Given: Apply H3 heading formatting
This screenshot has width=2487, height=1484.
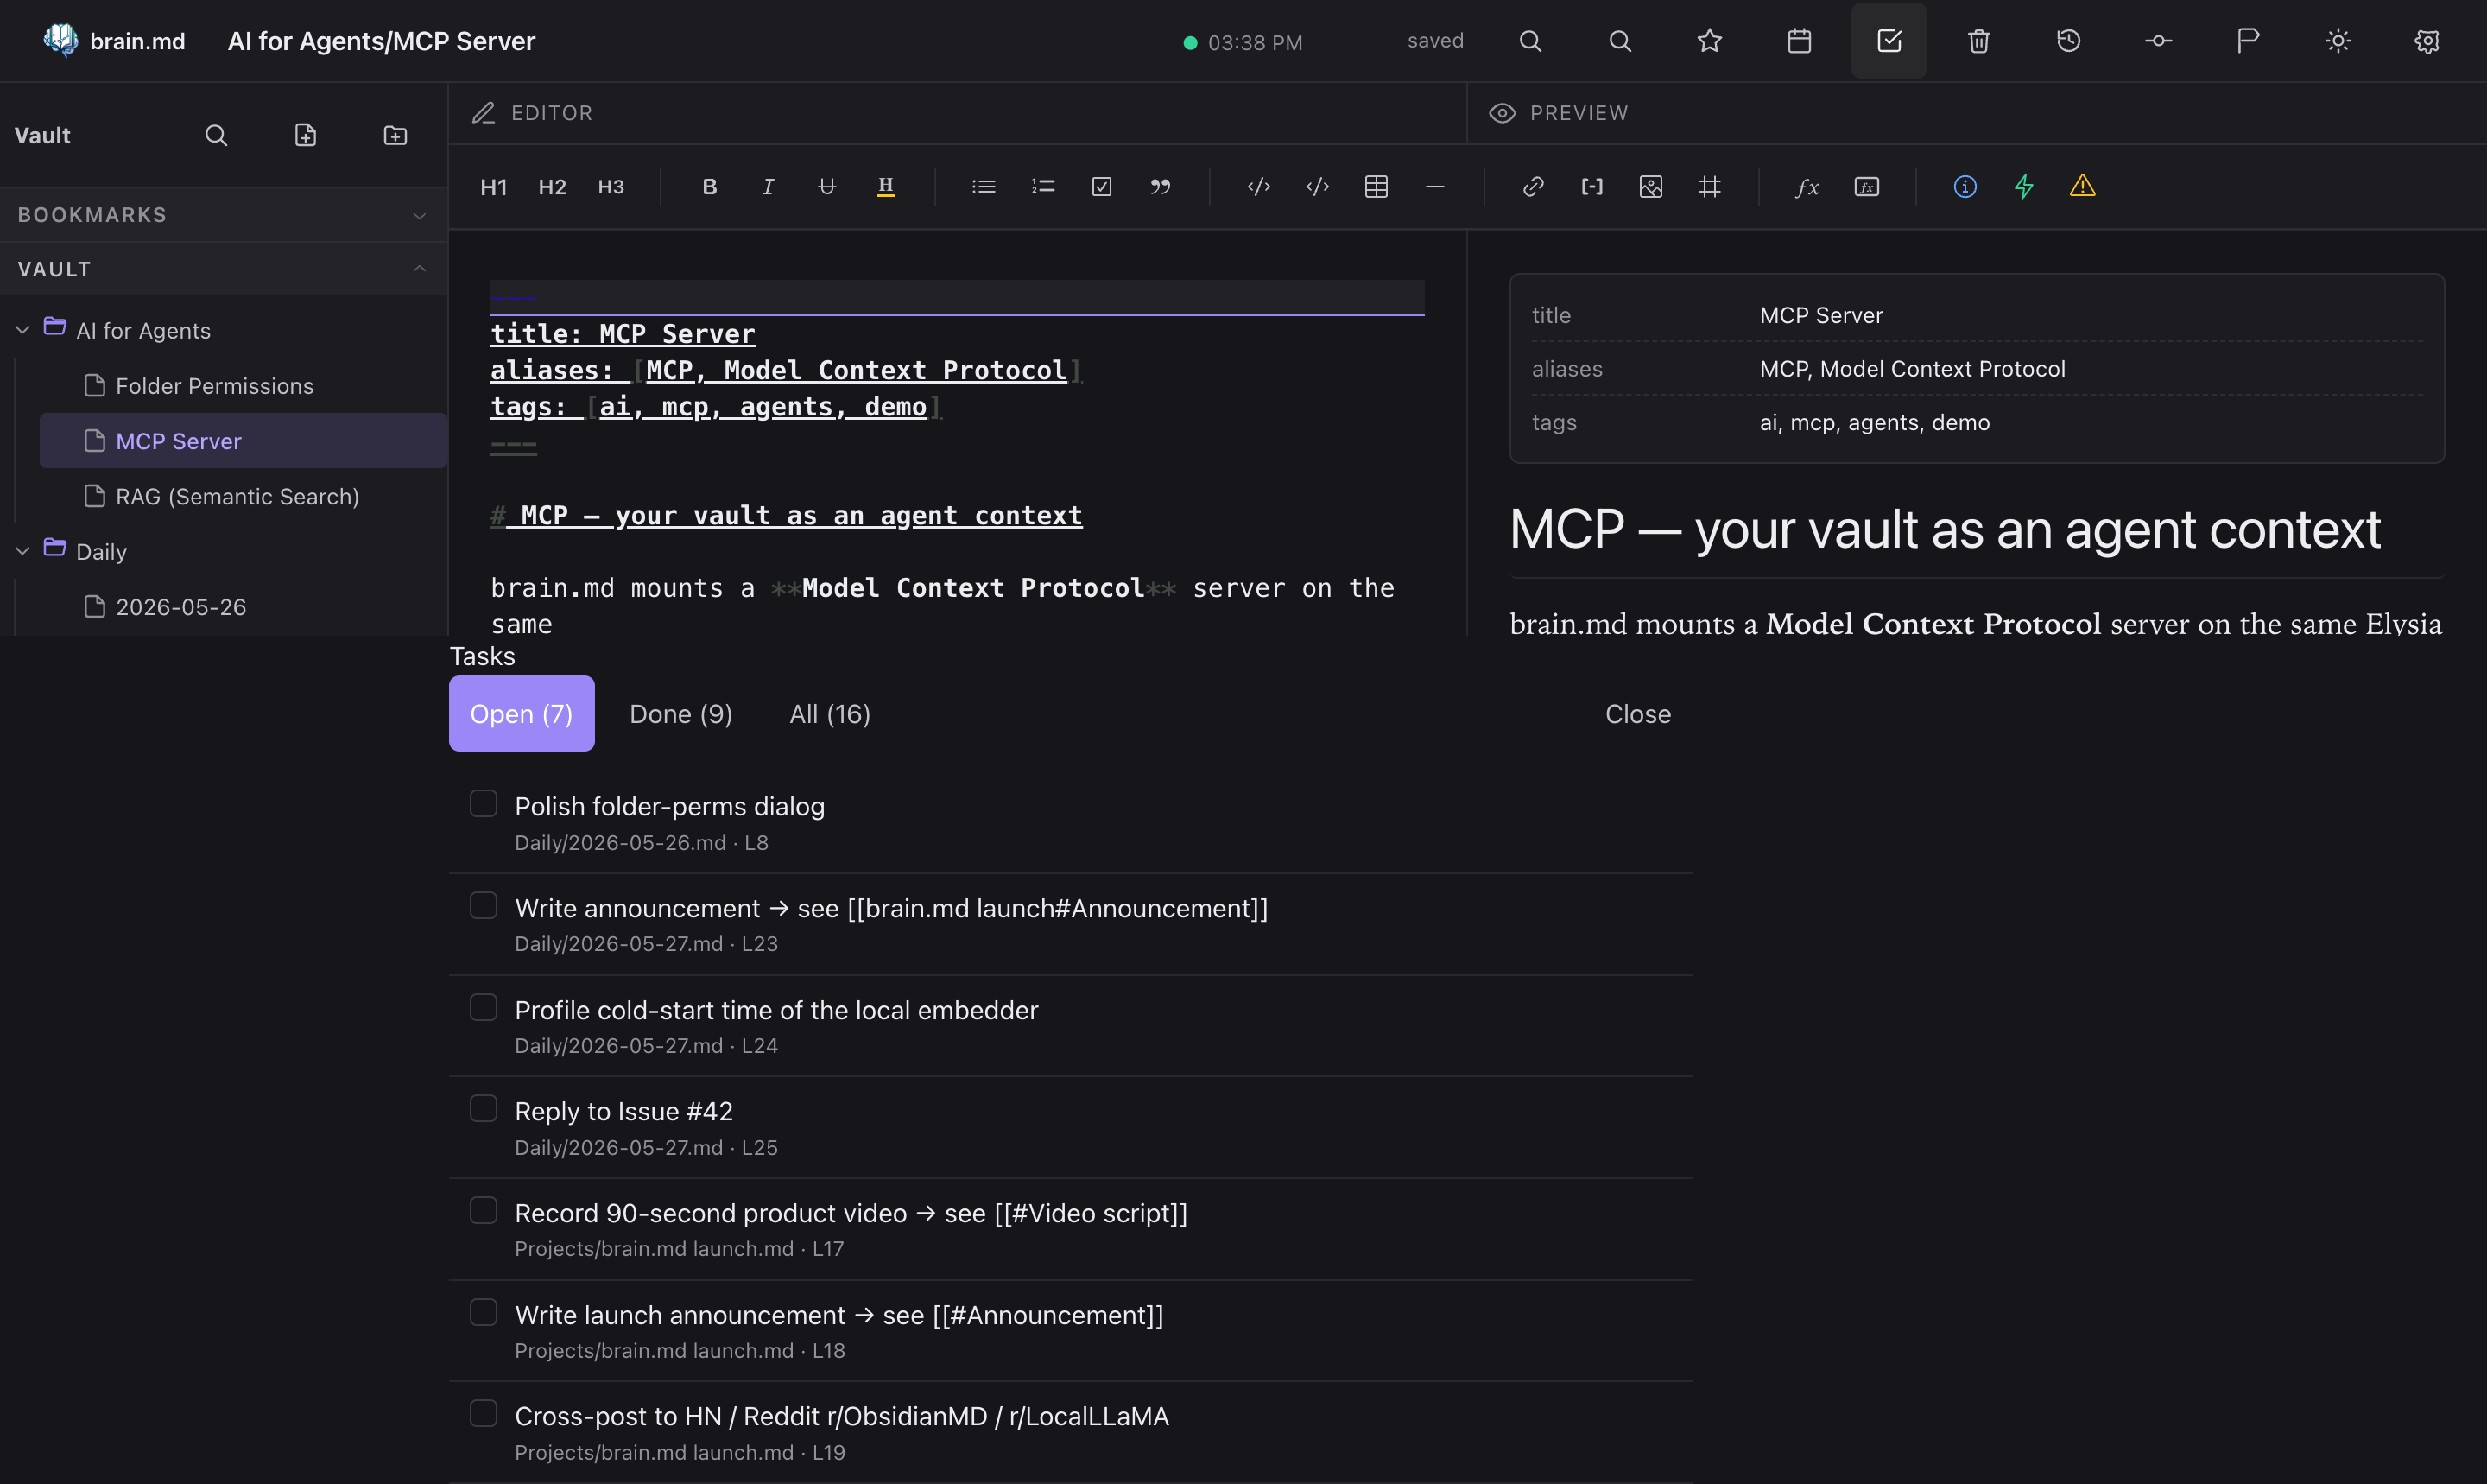Looking at the screenshot, I should (611, 187).
